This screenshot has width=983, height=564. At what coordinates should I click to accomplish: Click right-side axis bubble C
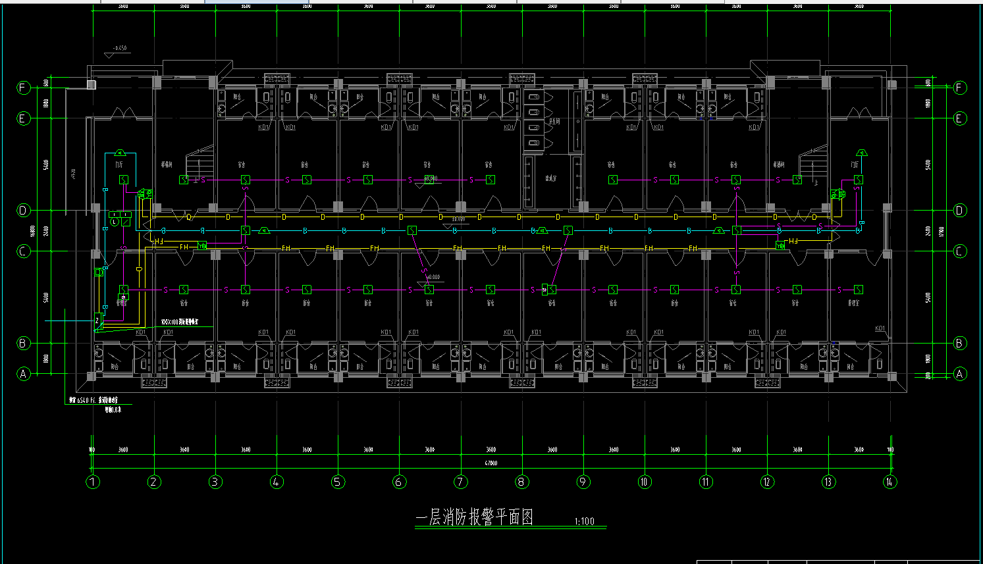pos(960,251)
